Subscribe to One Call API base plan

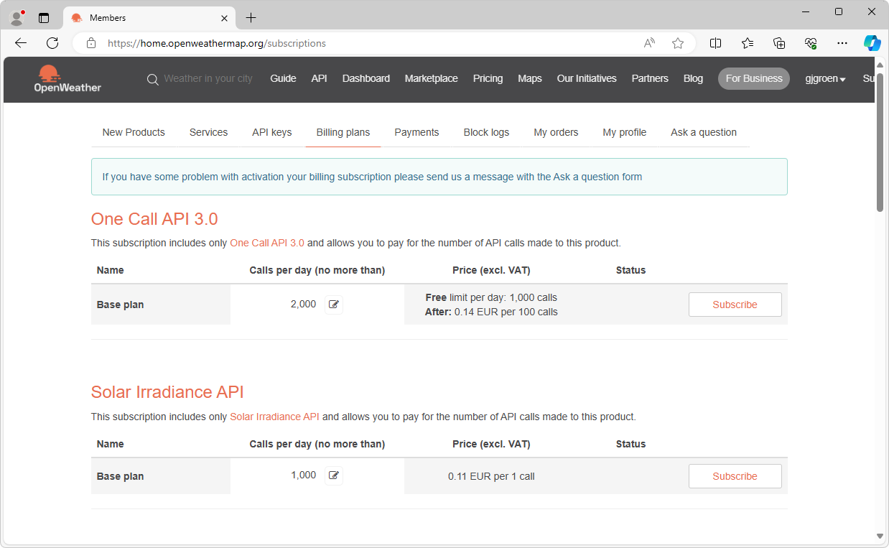735,305
